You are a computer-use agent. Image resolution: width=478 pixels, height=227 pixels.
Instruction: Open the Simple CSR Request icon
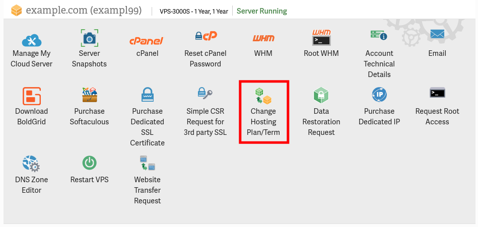coord(206,94)
